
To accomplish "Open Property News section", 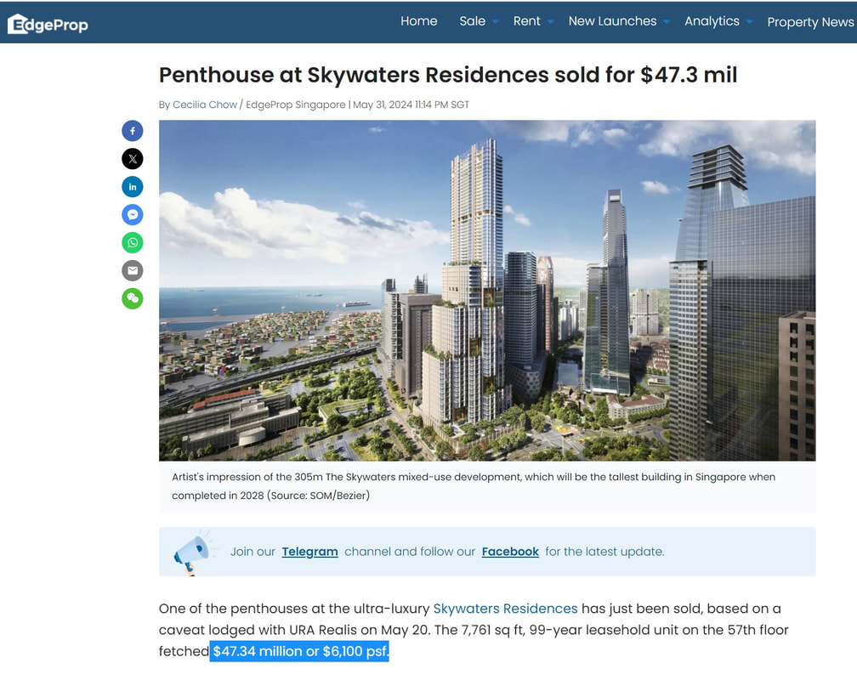I will click(x=810, y=22).
